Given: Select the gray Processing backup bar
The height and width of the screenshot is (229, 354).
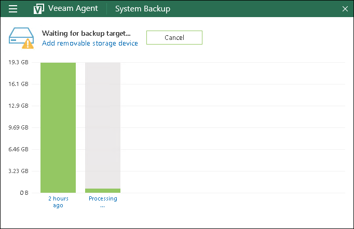Looking at the screenshot, I should 103,124.
